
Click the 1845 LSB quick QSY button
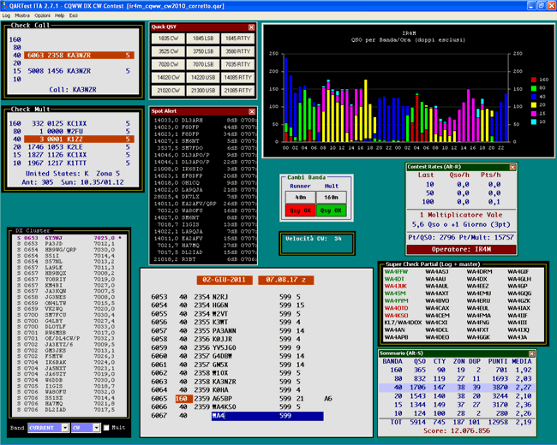pyautogui.click(x=203, y=39)
